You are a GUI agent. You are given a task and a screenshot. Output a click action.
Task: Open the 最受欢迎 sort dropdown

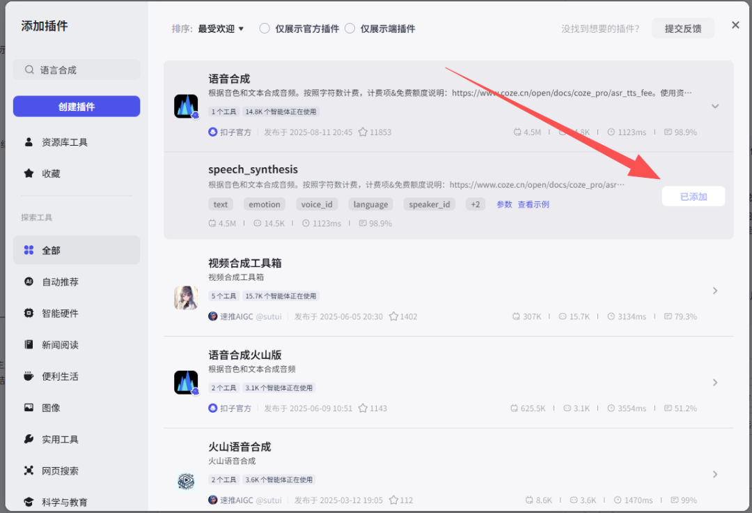(x=221, y=29)
